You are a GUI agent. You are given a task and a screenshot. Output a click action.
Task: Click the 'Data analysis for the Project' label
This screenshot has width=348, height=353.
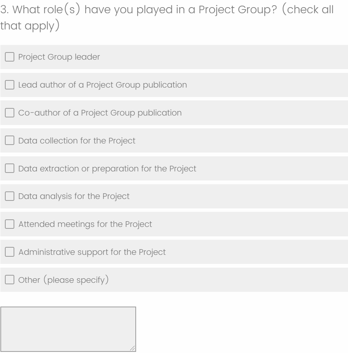[x=74, y=196]
